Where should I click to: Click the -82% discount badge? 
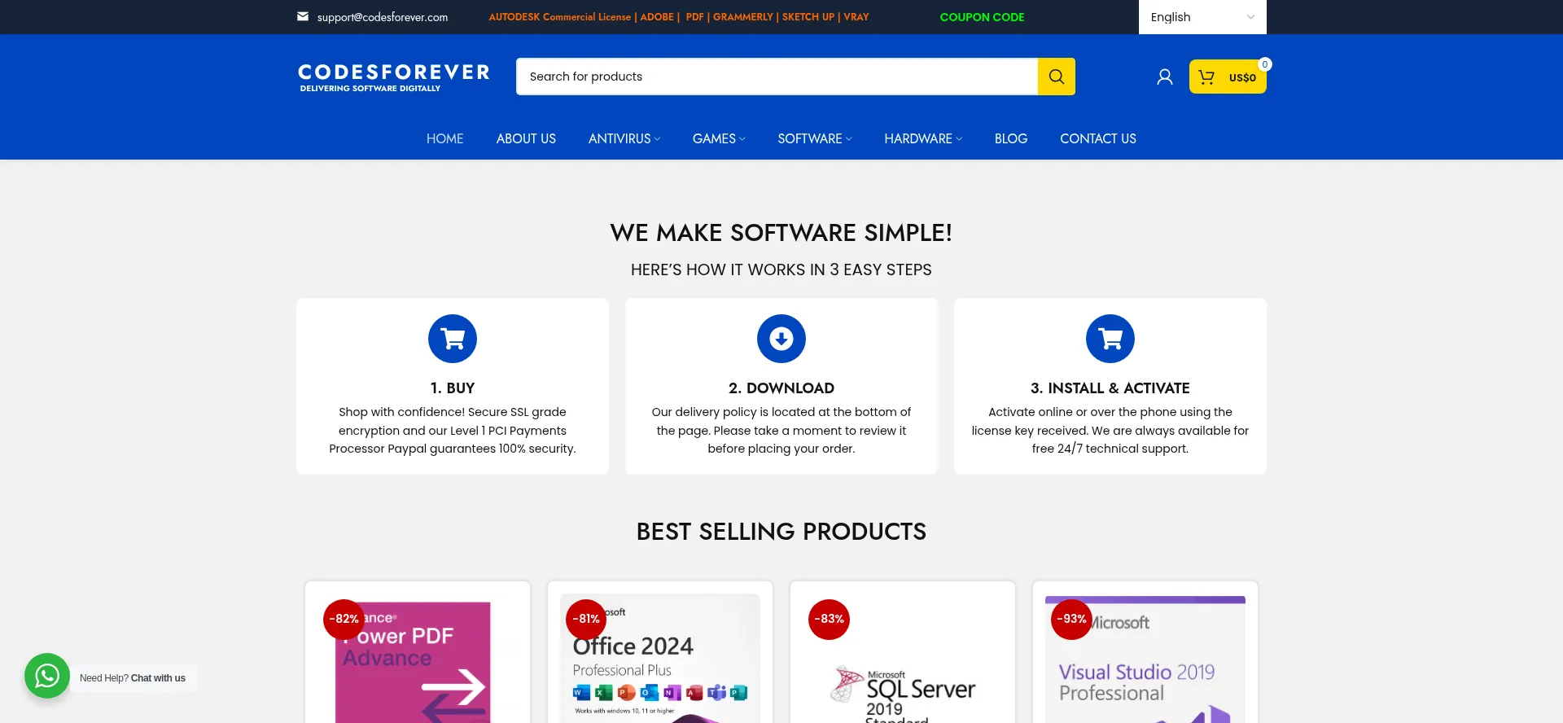344,620
